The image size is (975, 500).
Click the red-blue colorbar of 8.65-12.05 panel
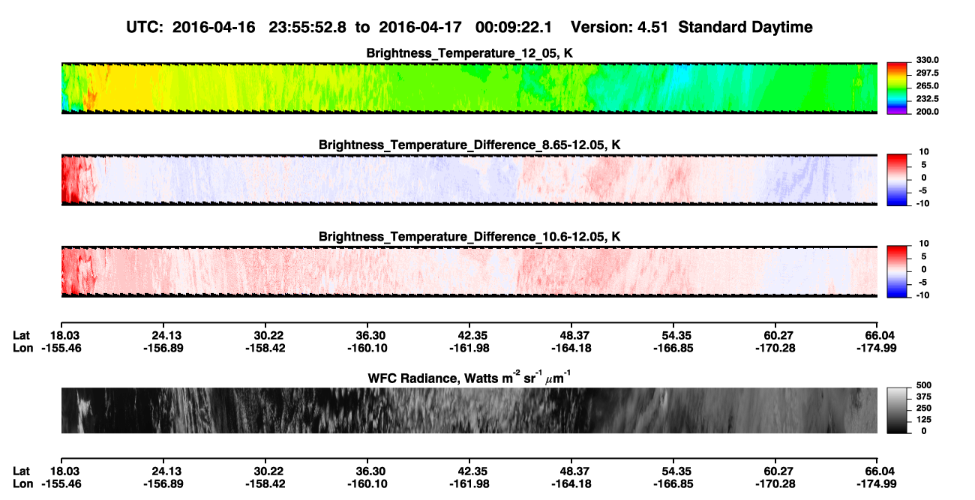point(897,180)
